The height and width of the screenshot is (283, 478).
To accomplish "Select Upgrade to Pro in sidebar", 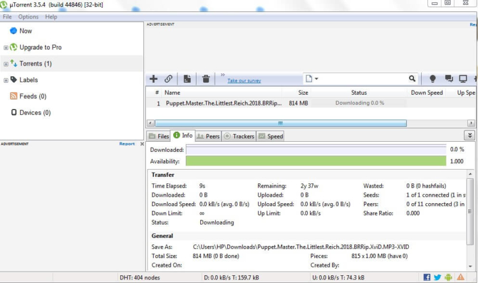I will click(41, 47).
